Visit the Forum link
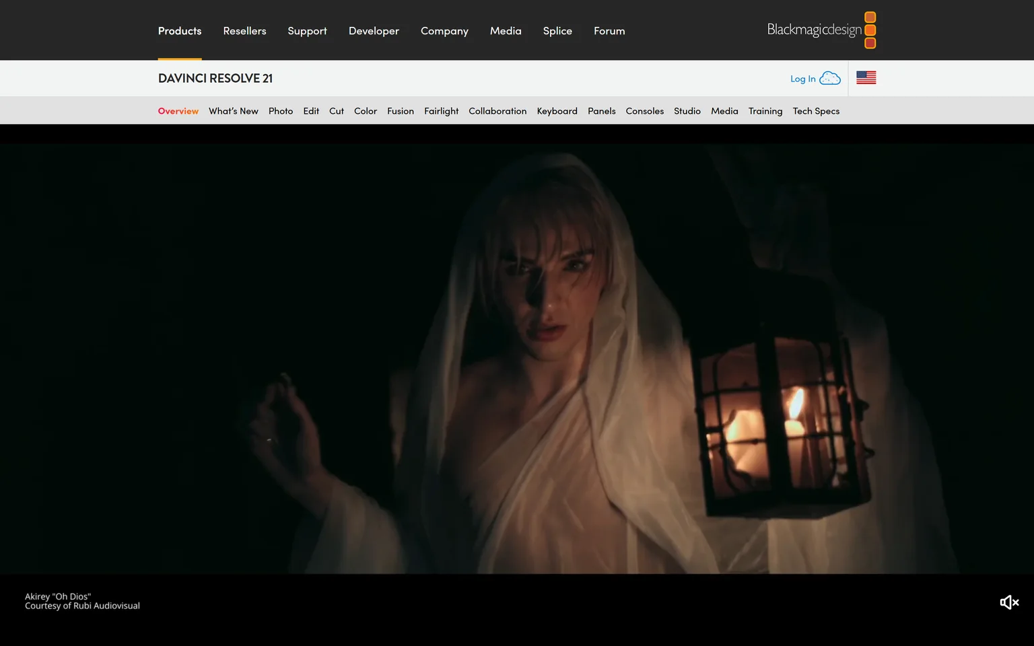Screen dimensions: 1034x646 [x=609, y=31]
